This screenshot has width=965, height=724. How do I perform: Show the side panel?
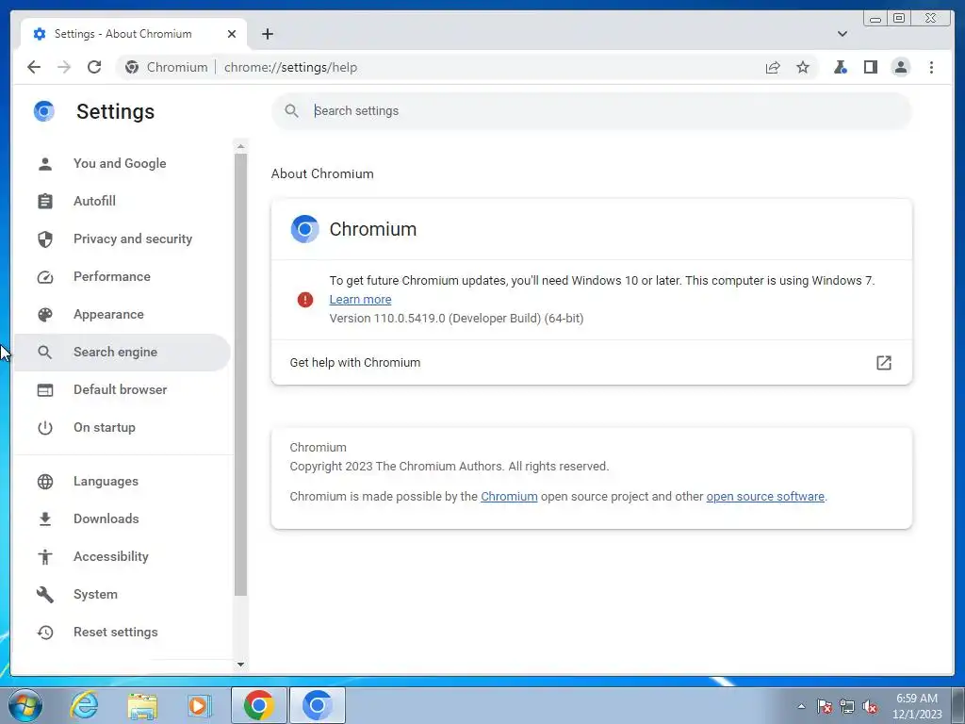click(x=870, y=67)
